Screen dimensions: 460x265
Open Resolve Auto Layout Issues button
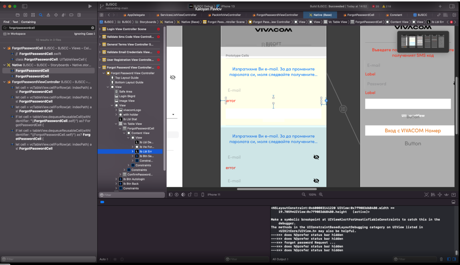(447, 194)
